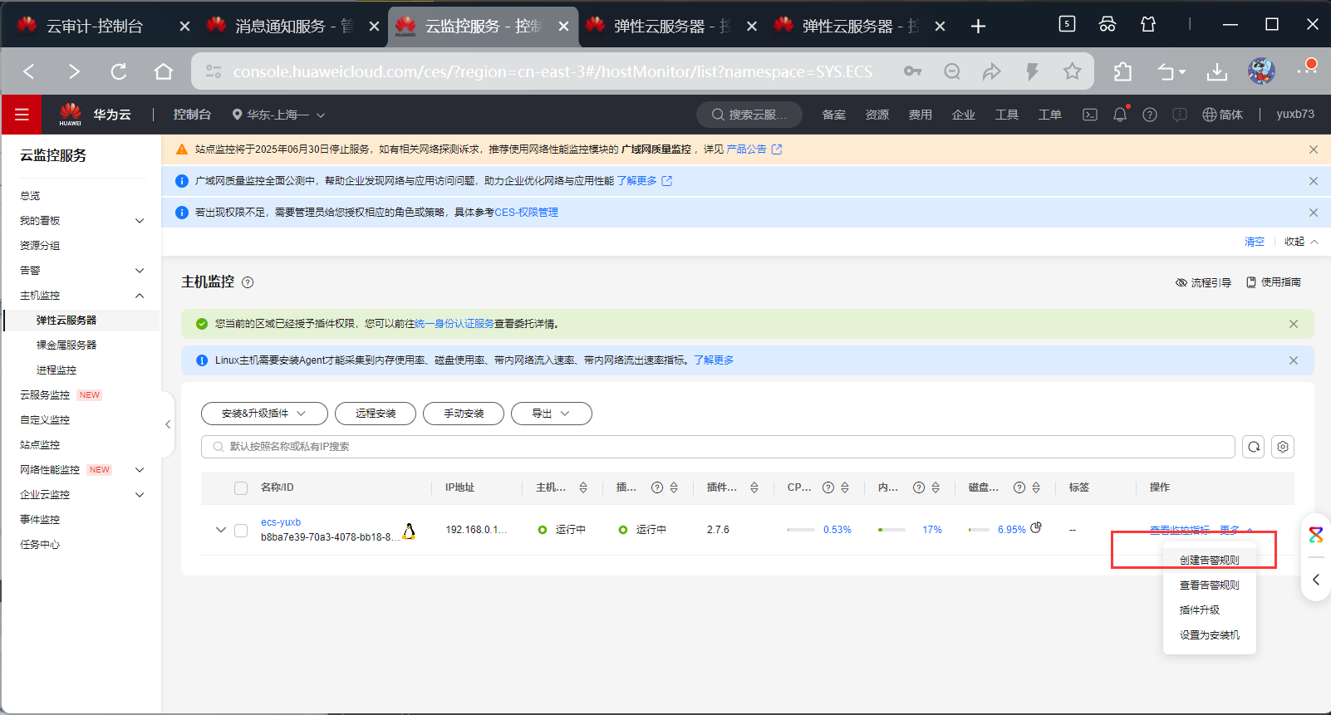This screenshot has height=715, width=1331.
Task: Select all hosts header checkbox
Action: tap(241, 488)
